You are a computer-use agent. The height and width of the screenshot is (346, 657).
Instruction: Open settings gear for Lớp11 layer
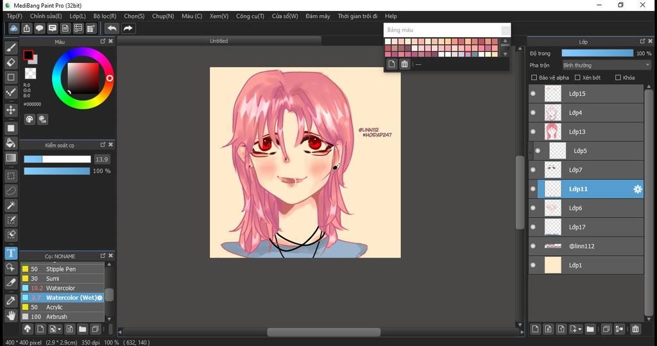click(x=637, y=189)
